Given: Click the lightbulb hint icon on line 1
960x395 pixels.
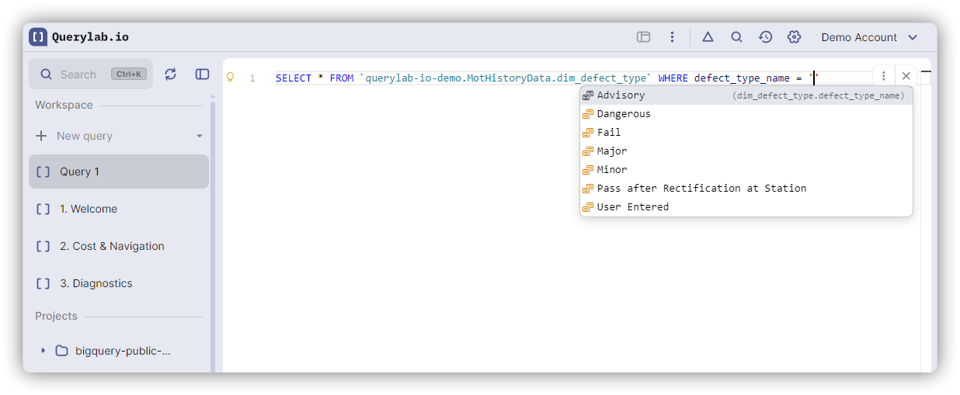Looking at the screenshot, I should coord(230,78).
